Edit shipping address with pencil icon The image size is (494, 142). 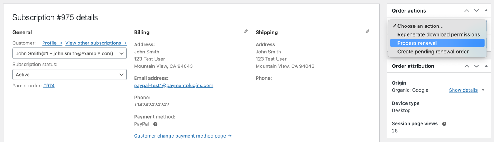(x=367, y=32)
